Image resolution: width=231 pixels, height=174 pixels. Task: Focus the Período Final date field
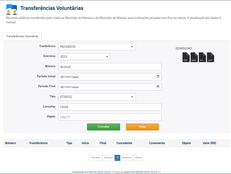pos(110,87)
